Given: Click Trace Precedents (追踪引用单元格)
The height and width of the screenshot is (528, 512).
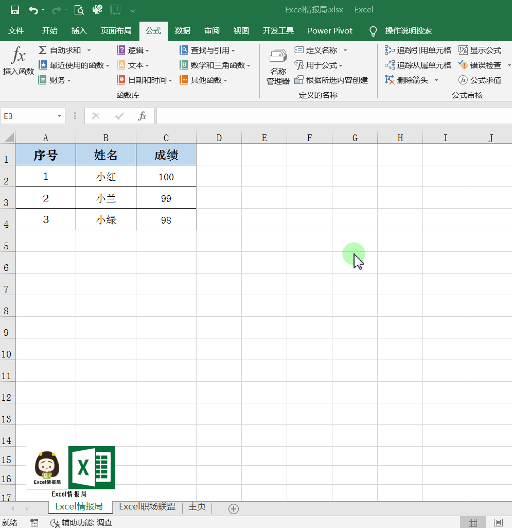Looking at the screenshot, I should pyautogui.click(x=418, y=50).
